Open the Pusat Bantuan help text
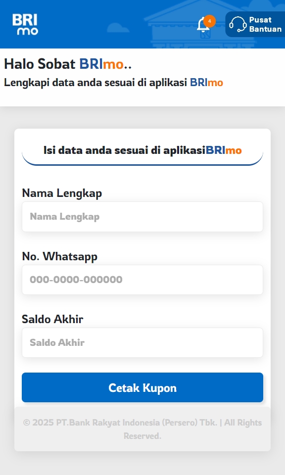 click(265, 24)
